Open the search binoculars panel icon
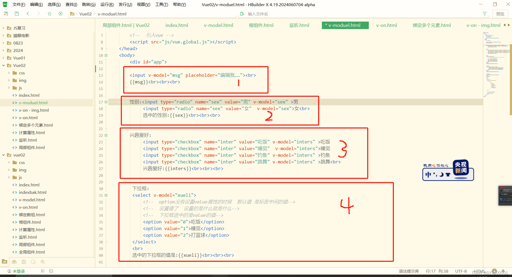This screenshot has height=277, width=512. [x=14, y=262]
